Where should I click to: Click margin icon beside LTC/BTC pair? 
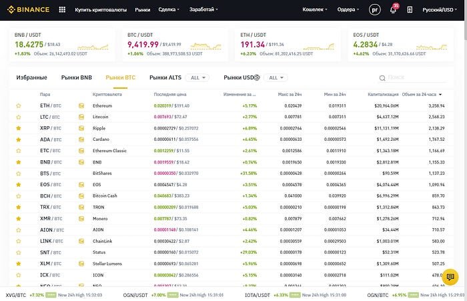tap(81, 117)
